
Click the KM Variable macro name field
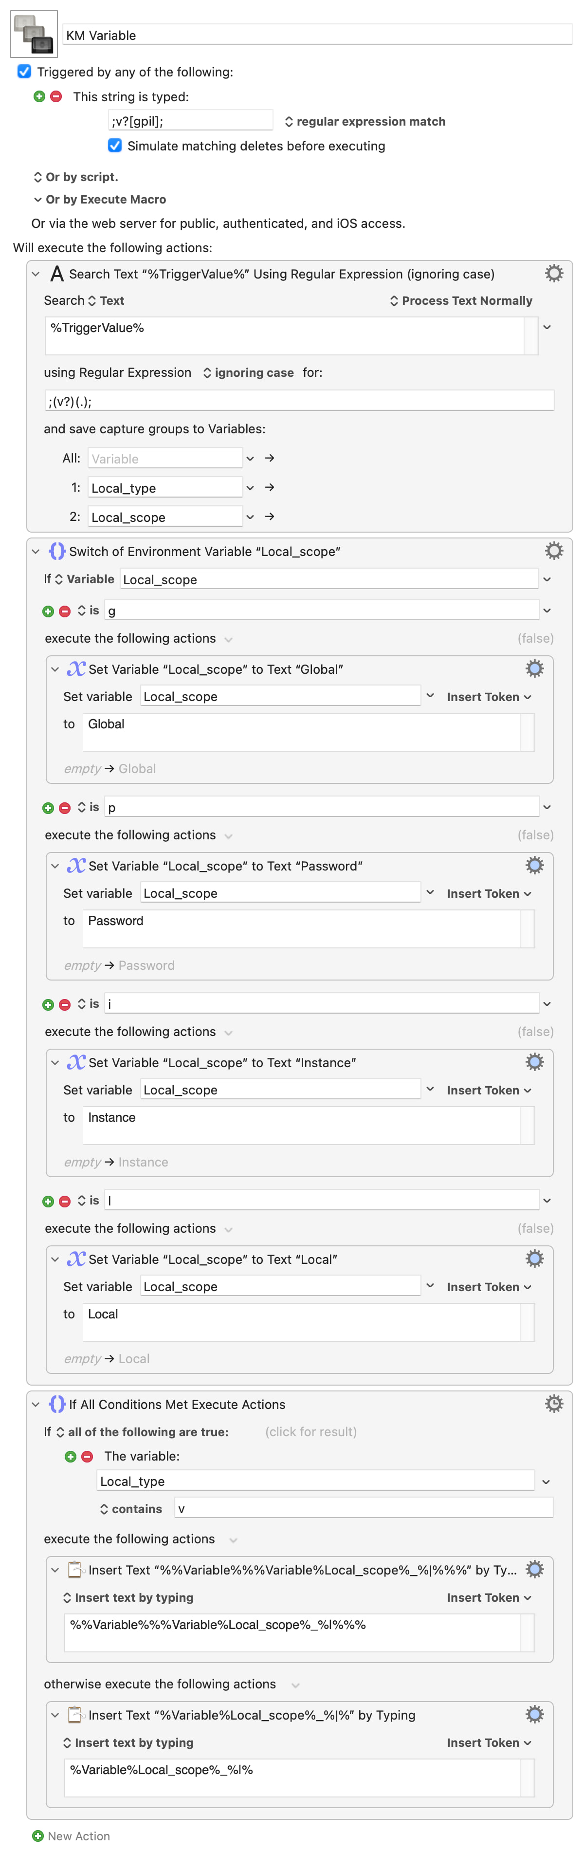pos(316,35)
